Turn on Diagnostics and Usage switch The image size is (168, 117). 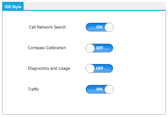click(x=99, y=69)
